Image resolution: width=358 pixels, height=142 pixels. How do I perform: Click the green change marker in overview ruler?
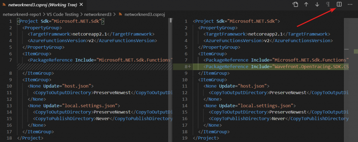[x=356, y=52]
